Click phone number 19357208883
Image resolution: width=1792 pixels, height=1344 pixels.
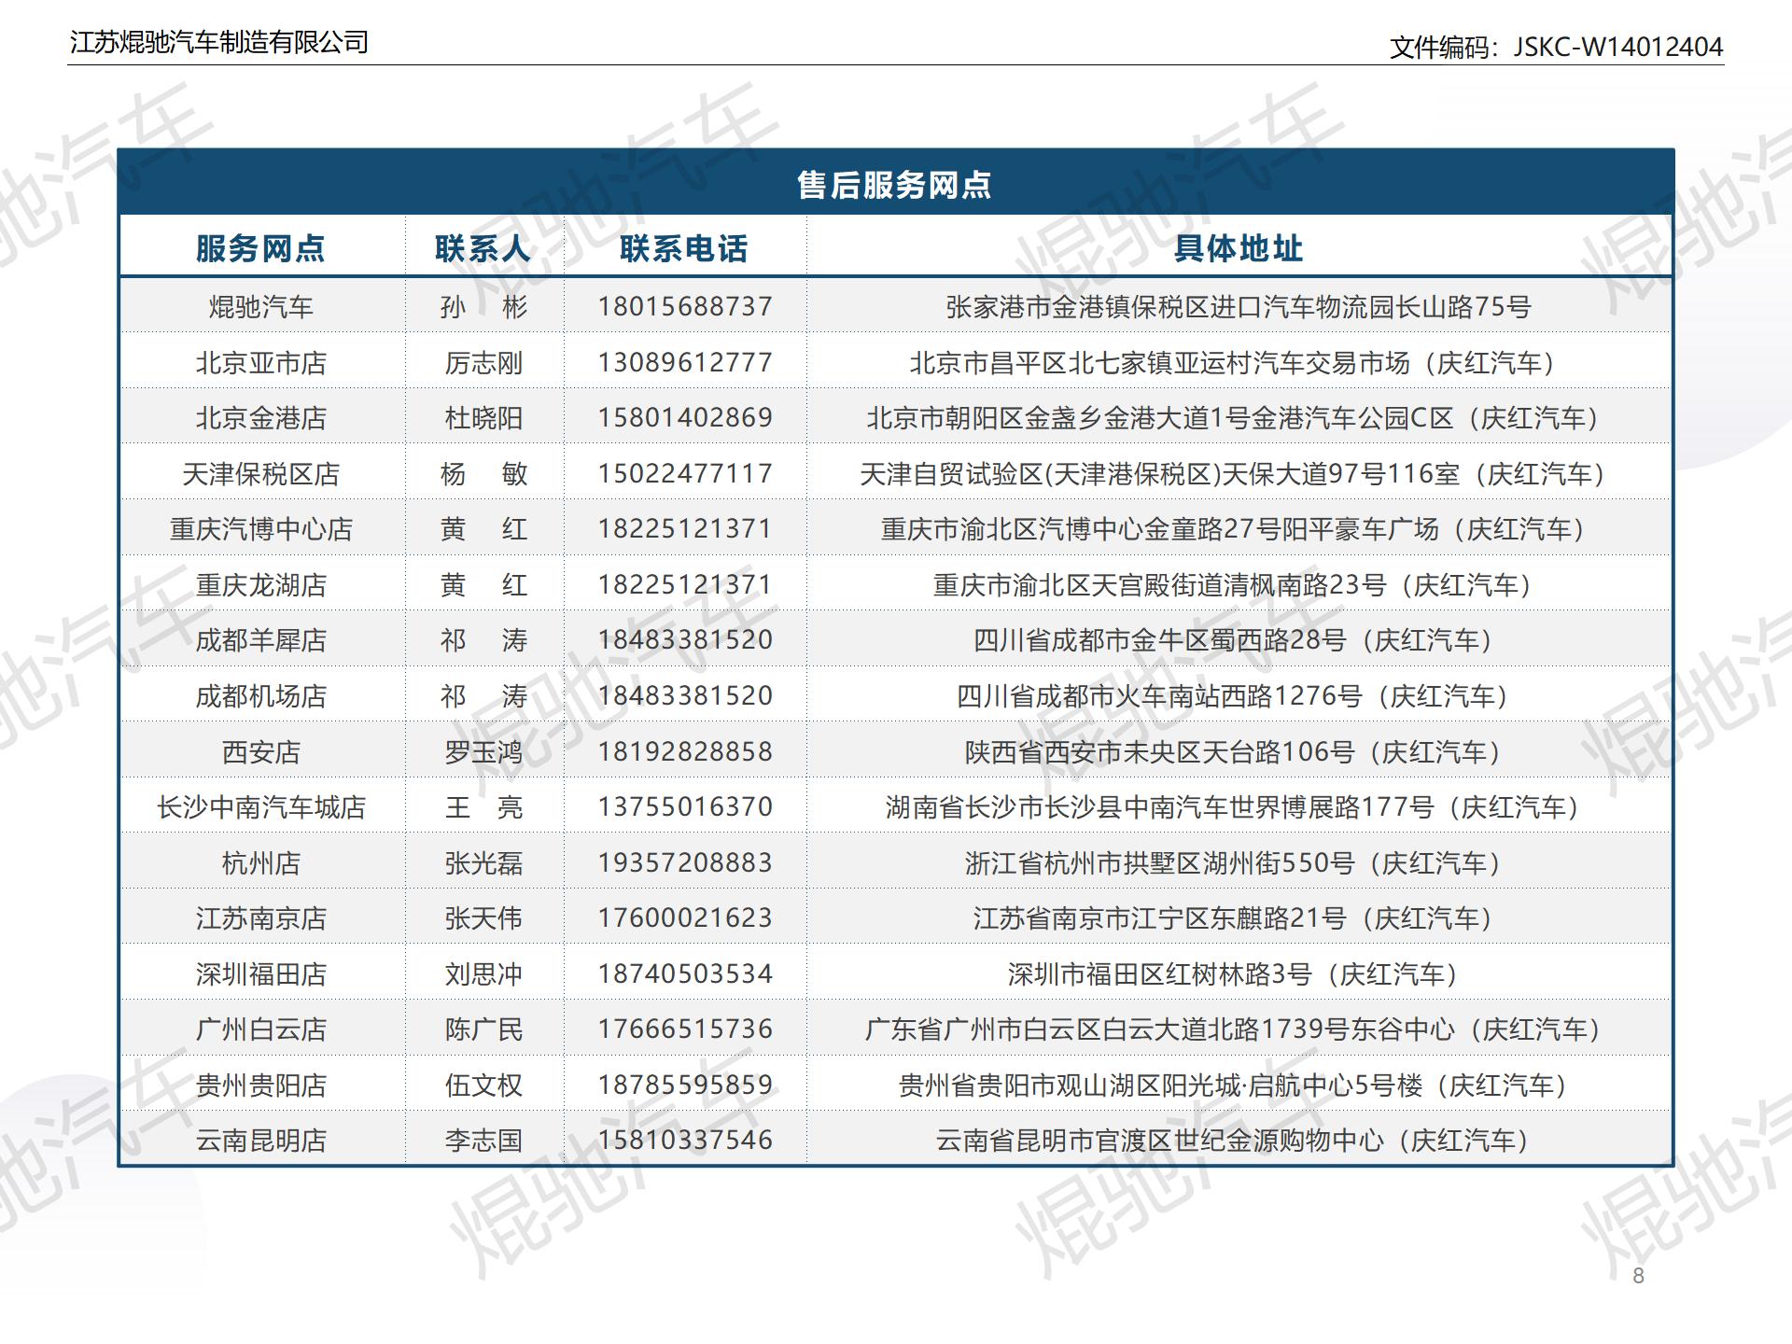[685, 862]
